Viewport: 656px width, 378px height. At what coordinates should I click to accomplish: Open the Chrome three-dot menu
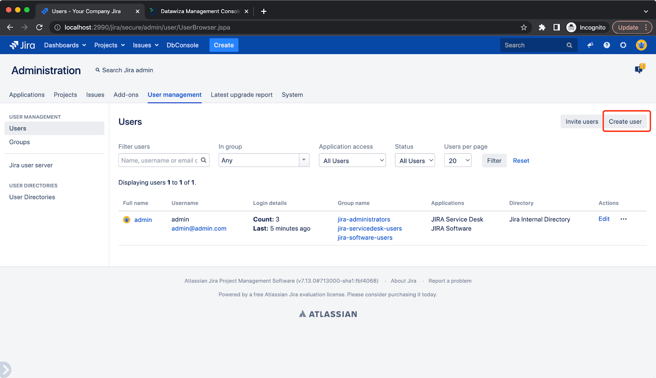[x=646, y=27]
